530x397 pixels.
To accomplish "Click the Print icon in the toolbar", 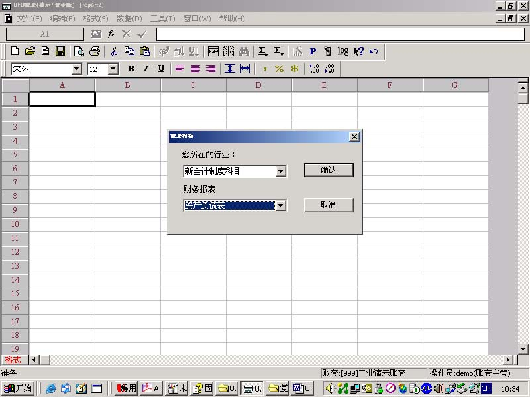I will click(x=95, y=51).
